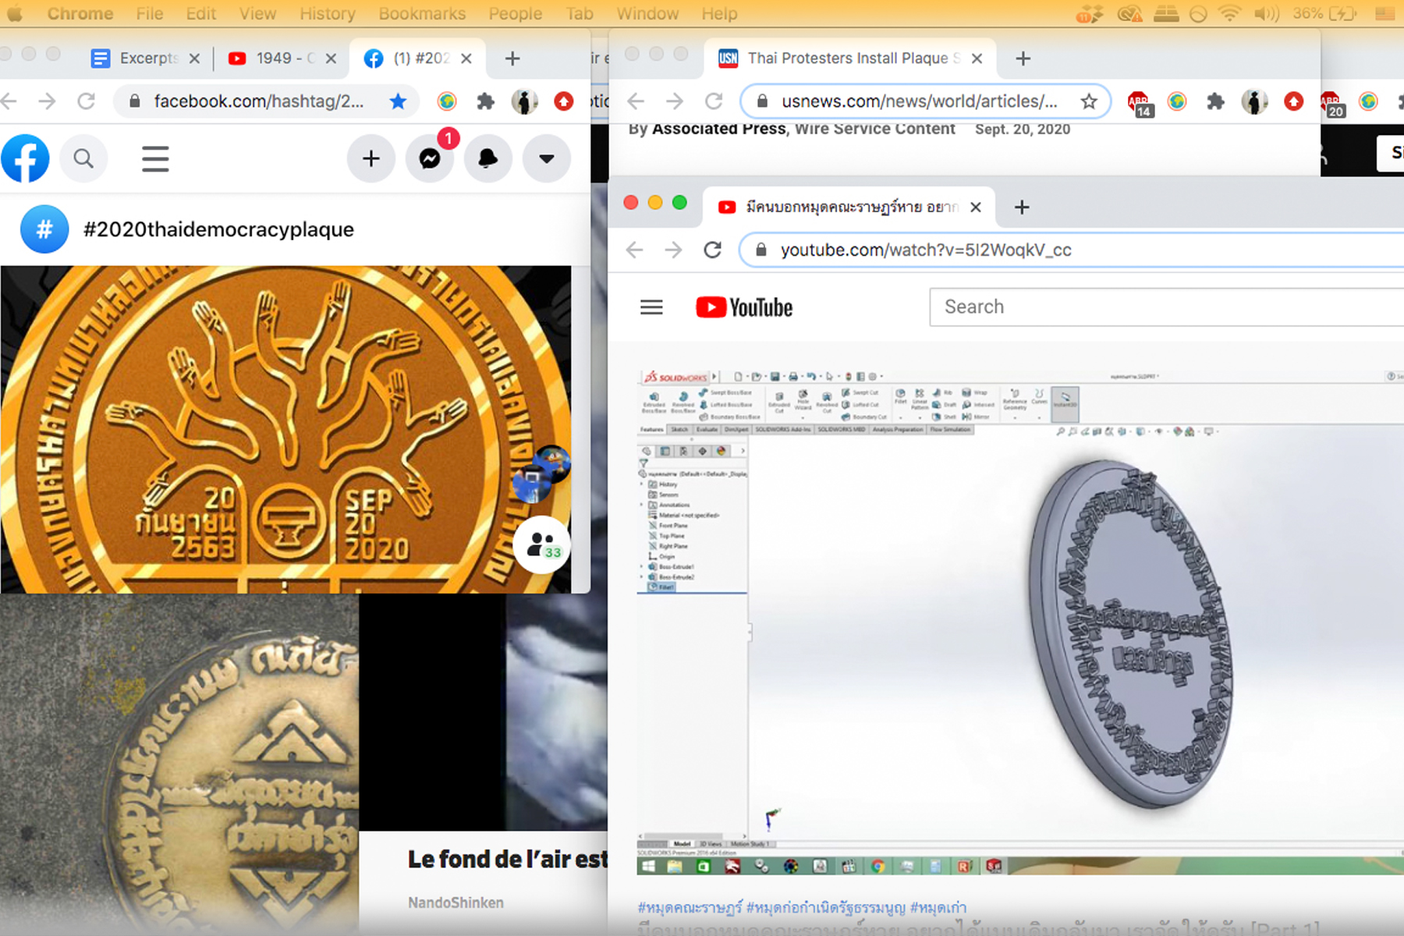Viewport: 1404px width, 936px height.
Task: Open the Window menu
Action: point(647,13)
